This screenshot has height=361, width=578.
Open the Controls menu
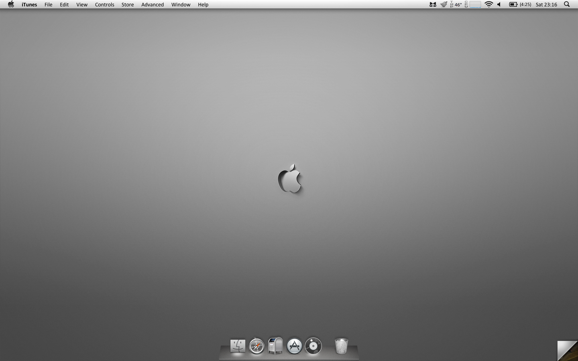104,4
